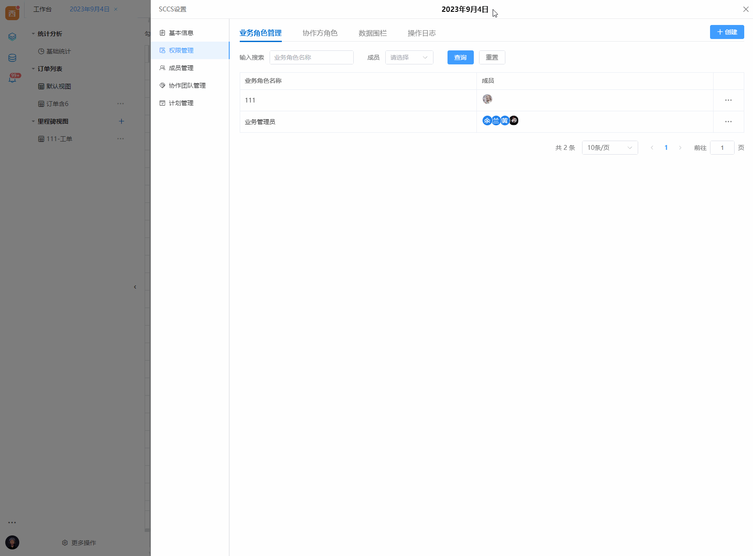
Task: Open the 10条/页 page size dropdown
Action: 609,148
